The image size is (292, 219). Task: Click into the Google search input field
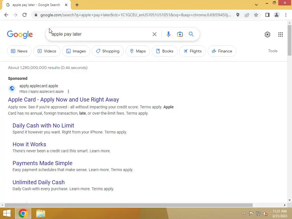(x=101, y=34)
